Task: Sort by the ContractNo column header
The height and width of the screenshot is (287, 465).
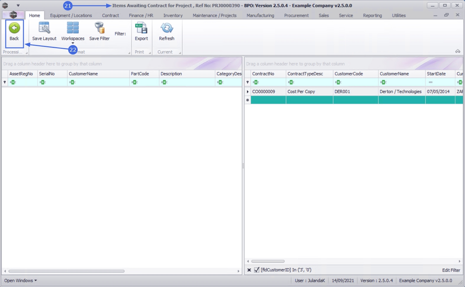Action: 268,74
